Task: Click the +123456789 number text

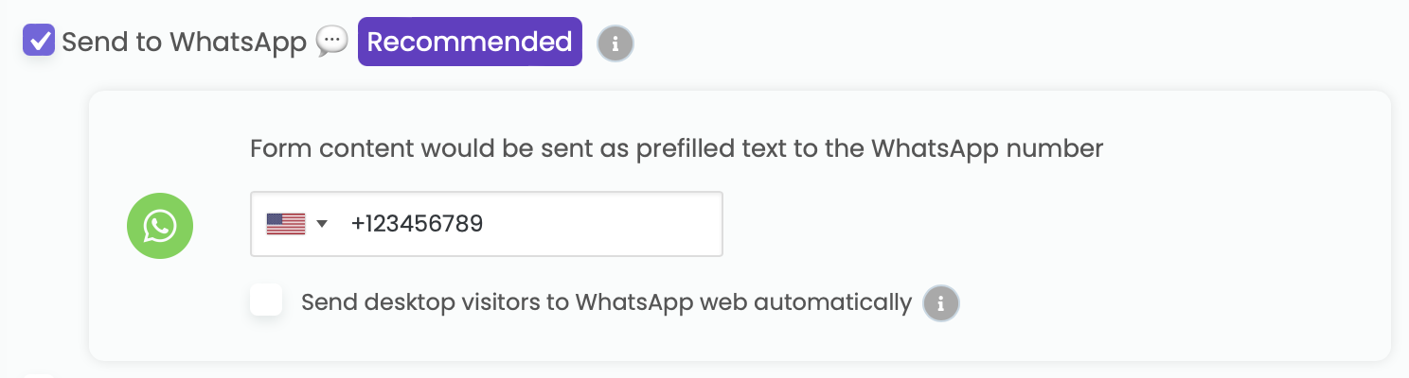Action: pos(417,224)
